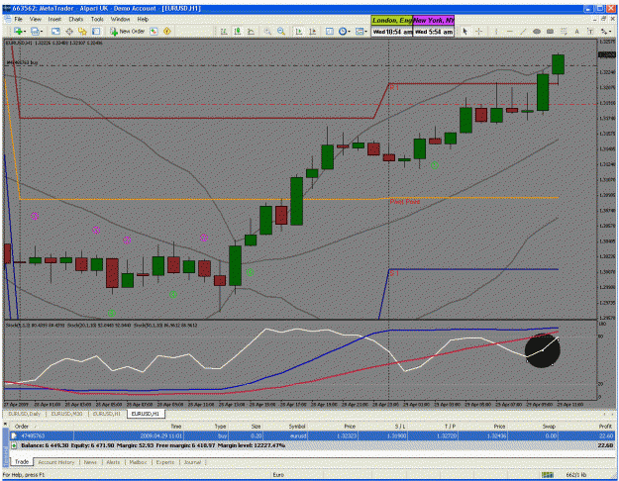Select the Fibonacci Retracement tool

click(x=564, y=32)
